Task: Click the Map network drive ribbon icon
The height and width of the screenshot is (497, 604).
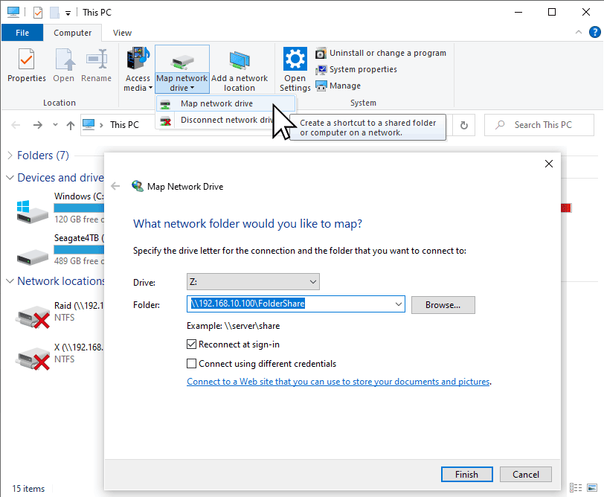Action: click(182, 60)
